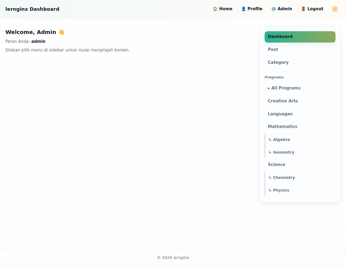Select Dashboard in the sidebar

click(300, 37)
